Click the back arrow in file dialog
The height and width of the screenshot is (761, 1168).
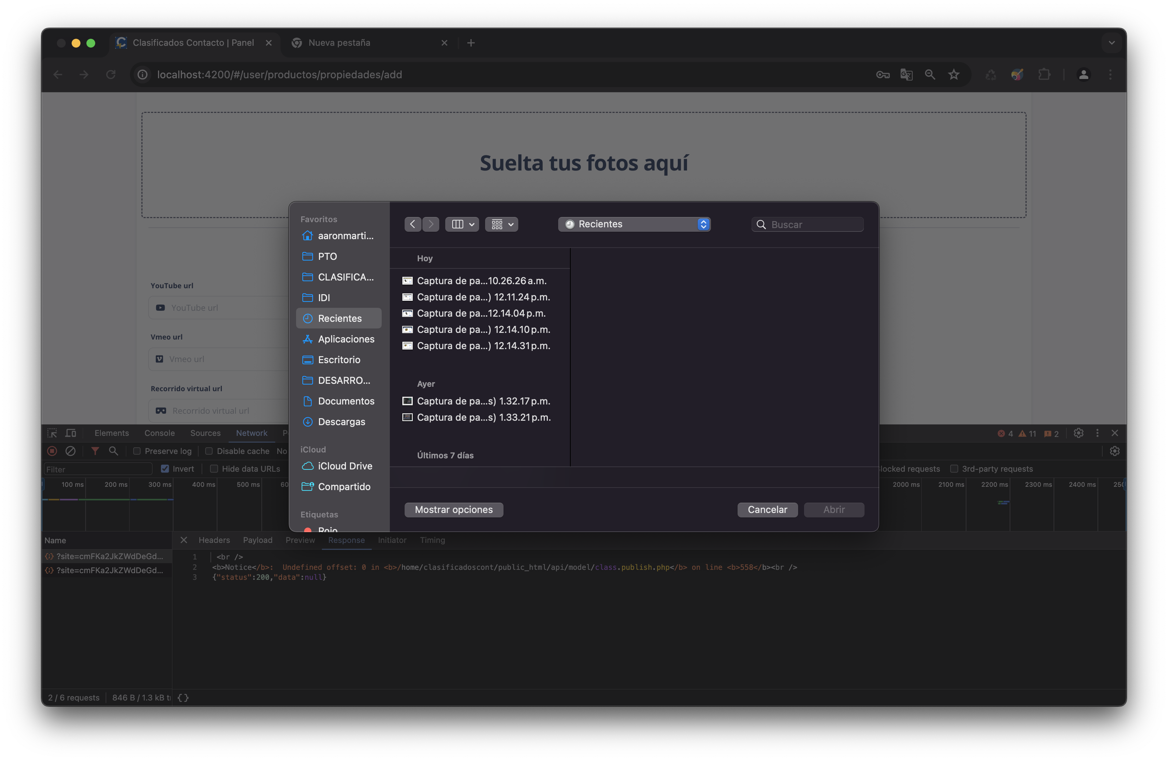[x=413, y=224]
